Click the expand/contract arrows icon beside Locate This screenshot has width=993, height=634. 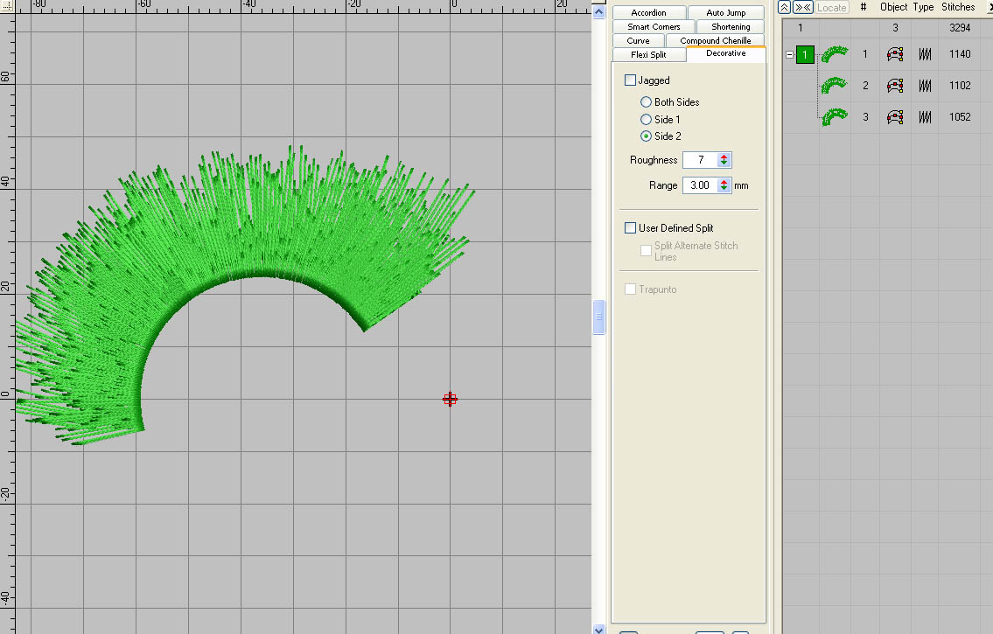[802, 7]
